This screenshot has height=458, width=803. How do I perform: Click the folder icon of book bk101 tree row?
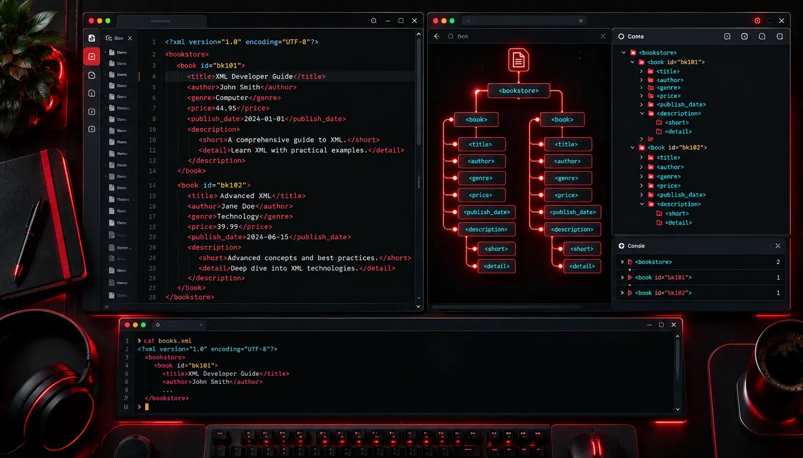[641, 62]
